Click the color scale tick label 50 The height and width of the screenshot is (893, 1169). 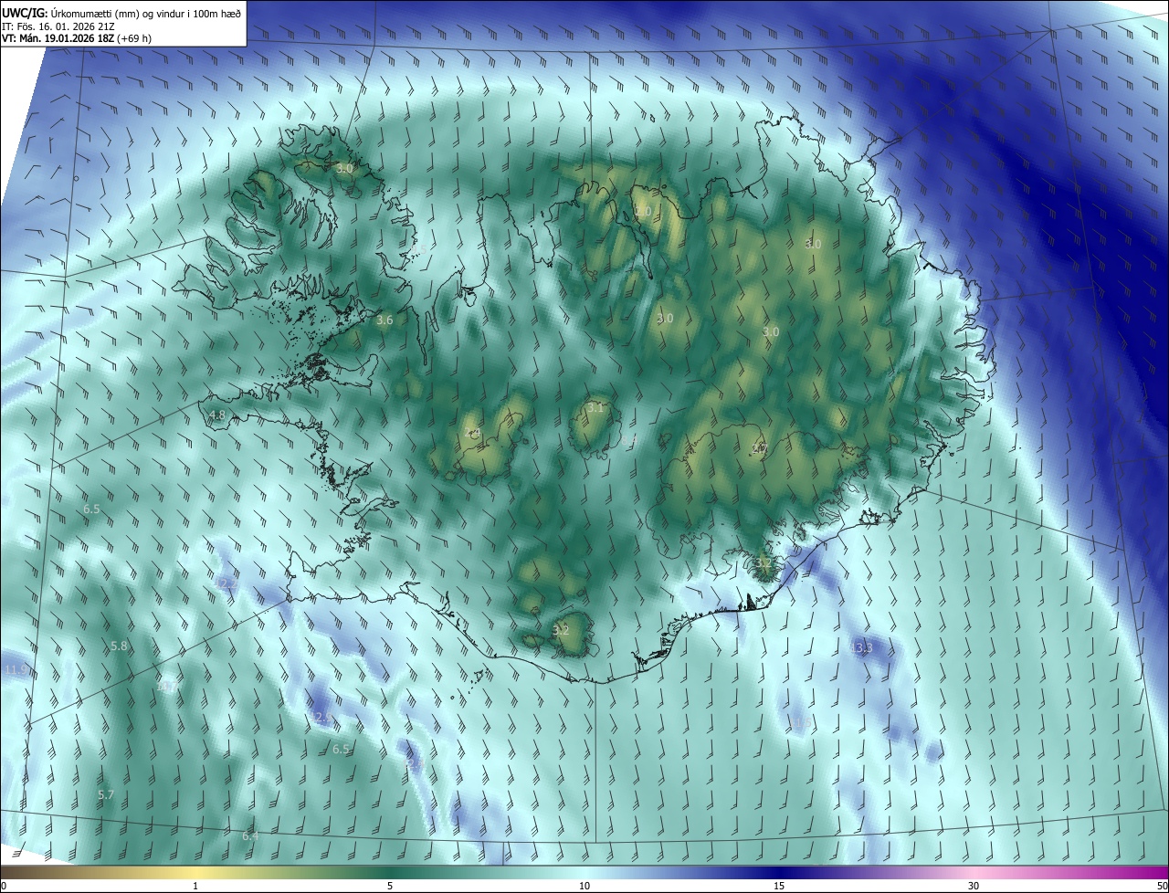(x=1162, y=886)
